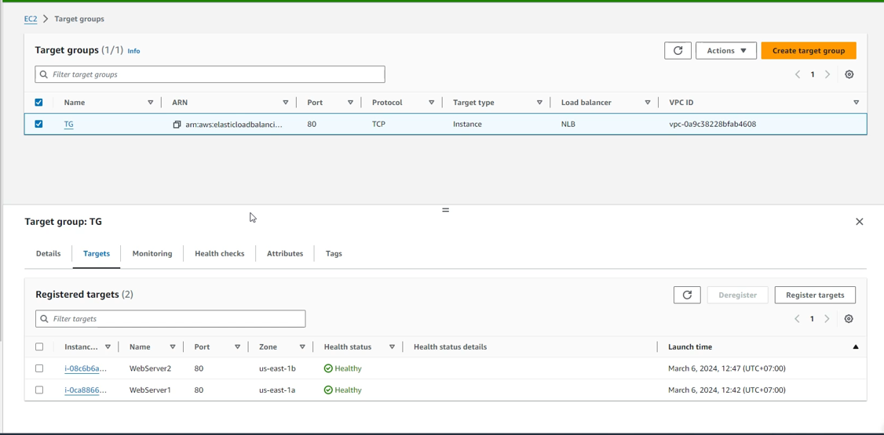Open the TG target group link
Viewport: 884px width, 435px height.
tap(68, 125)
